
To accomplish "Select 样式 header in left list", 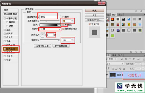I will pyautogui.click(x=11, y=10).
